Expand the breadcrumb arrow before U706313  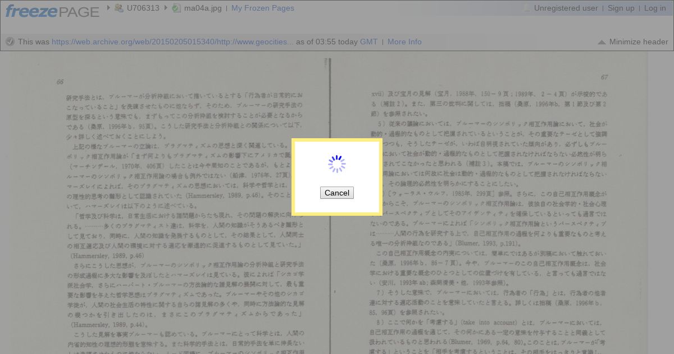(x=108, y=8)
